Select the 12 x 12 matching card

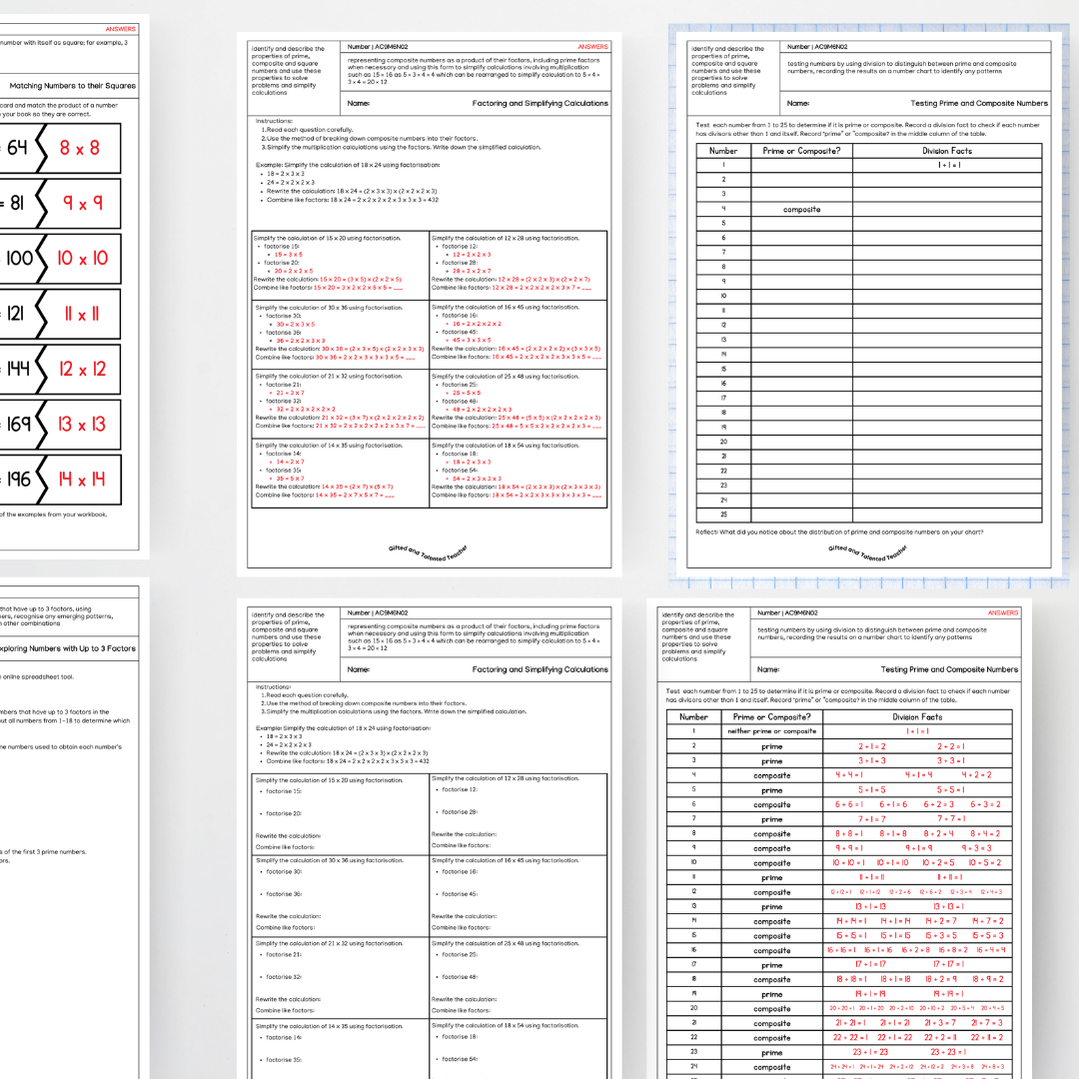[80, 369]
